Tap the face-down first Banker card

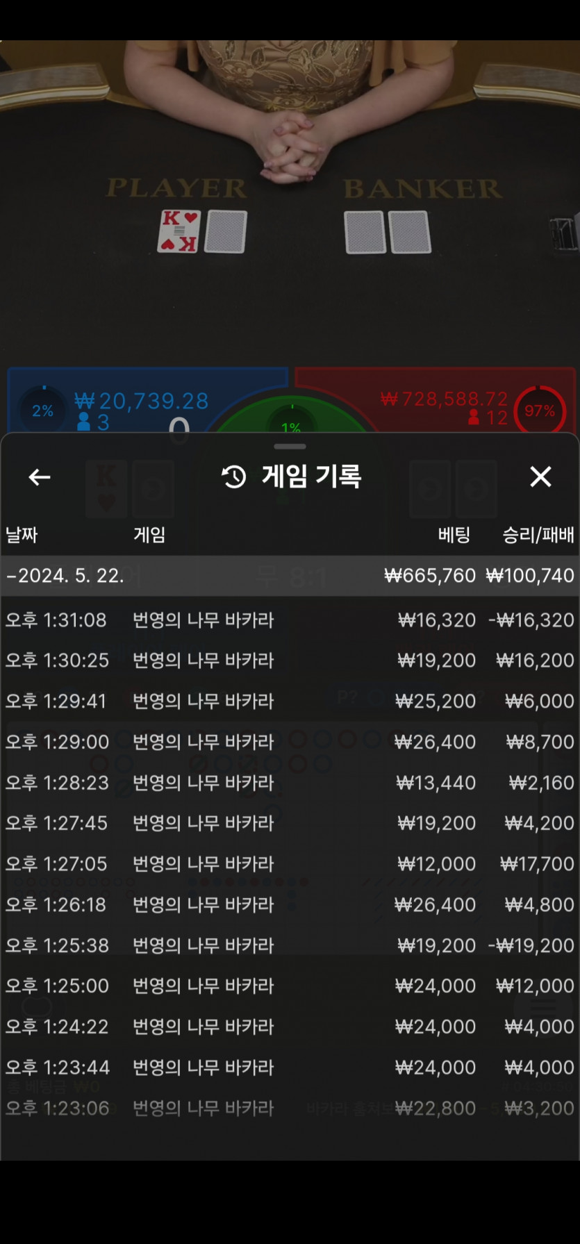(x=365, y=232)
